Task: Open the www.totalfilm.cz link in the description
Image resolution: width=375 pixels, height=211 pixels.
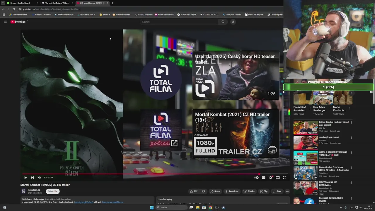Action: (x=112, y=202)
